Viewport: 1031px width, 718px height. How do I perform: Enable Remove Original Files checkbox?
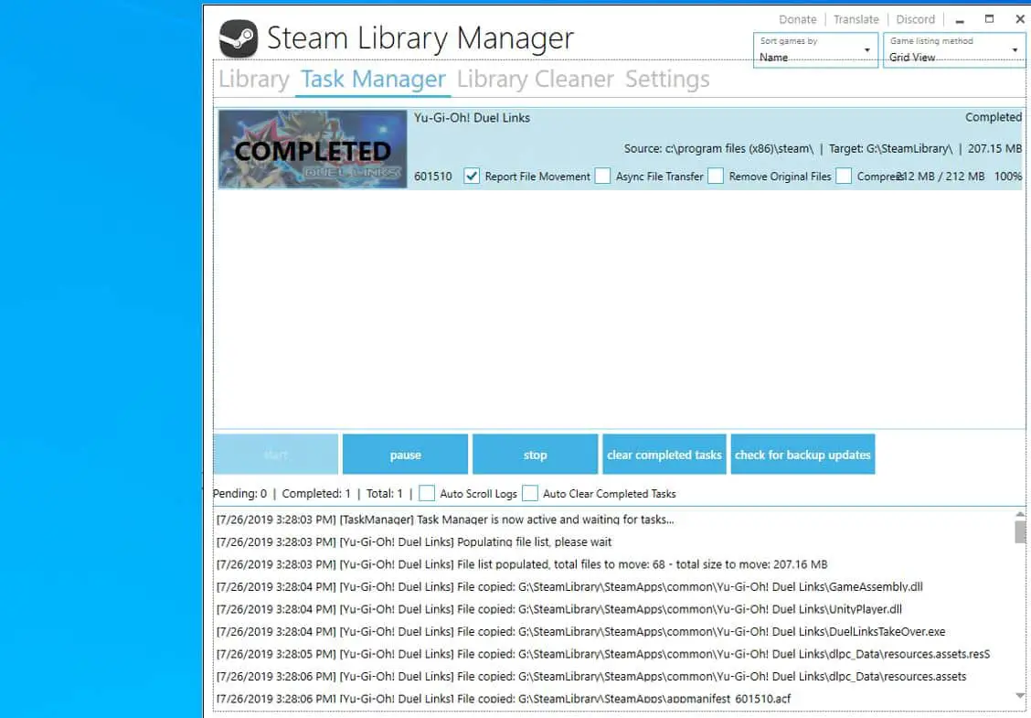point(716,176)
